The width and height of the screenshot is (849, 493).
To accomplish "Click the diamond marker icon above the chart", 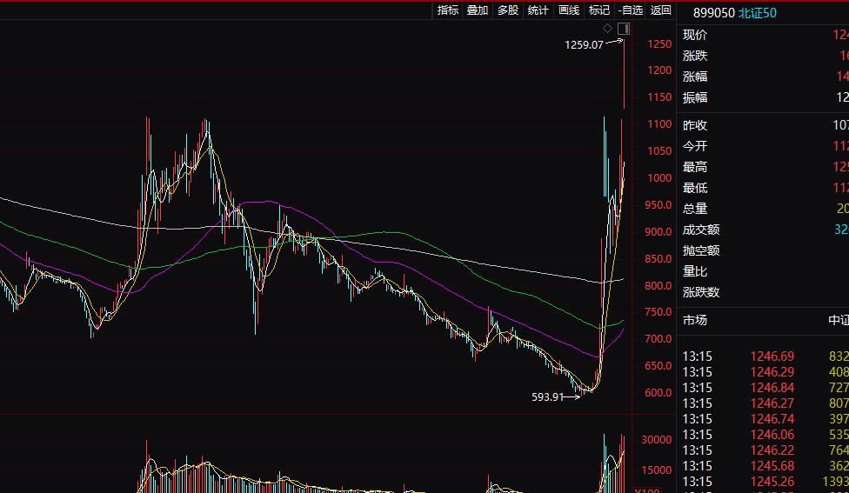I will (607, 28).
